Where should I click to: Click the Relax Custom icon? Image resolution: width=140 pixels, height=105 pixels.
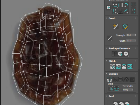click(x=126, y=54)
